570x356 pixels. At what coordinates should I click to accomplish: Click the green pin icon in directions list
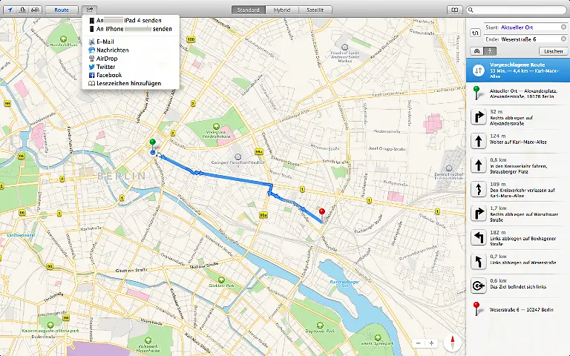[x=477, y=93]
